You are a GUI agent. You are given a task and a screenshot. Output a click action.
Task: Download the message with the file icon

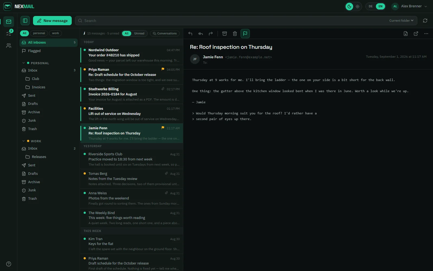tap(406, 34)
